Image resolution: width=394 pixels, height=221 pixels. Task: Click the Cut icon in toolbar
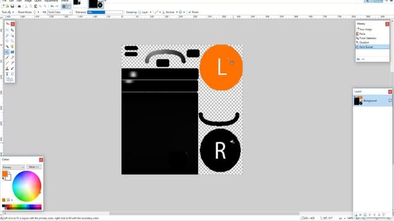(26, 6)
